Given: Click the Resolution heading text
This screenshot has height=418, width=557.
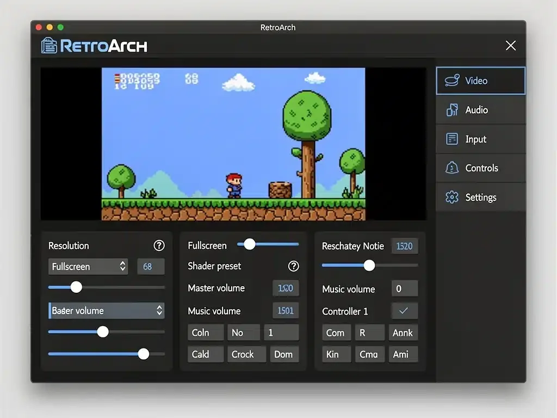Looking at the screenshot, I should (x=69, y=245).
